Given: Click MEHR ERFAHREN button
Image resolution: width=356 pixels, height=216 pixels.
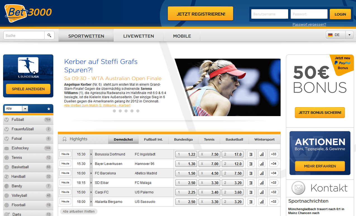Looking at the screenshot, I should click(x=320, y=166).
